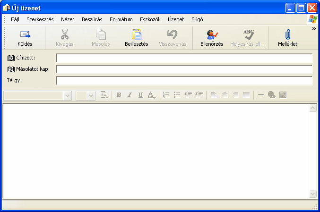This screenshot has width=320, height=212.
Task: Click the Címzett: button label
Action: (26, 58)
